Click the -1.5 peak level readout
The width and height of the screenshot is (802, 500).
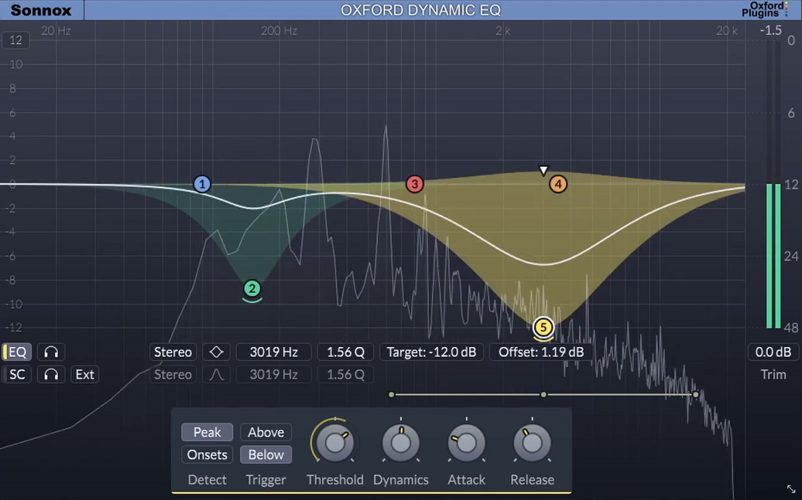coord(770,31)
